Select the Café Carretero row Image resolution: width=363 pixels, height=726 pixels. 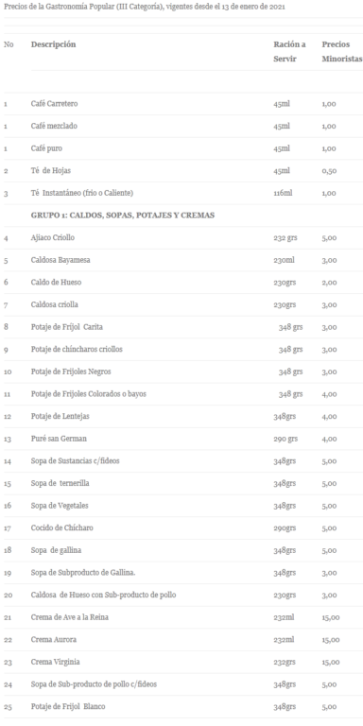pyautogui.click(x=181, y=104)
